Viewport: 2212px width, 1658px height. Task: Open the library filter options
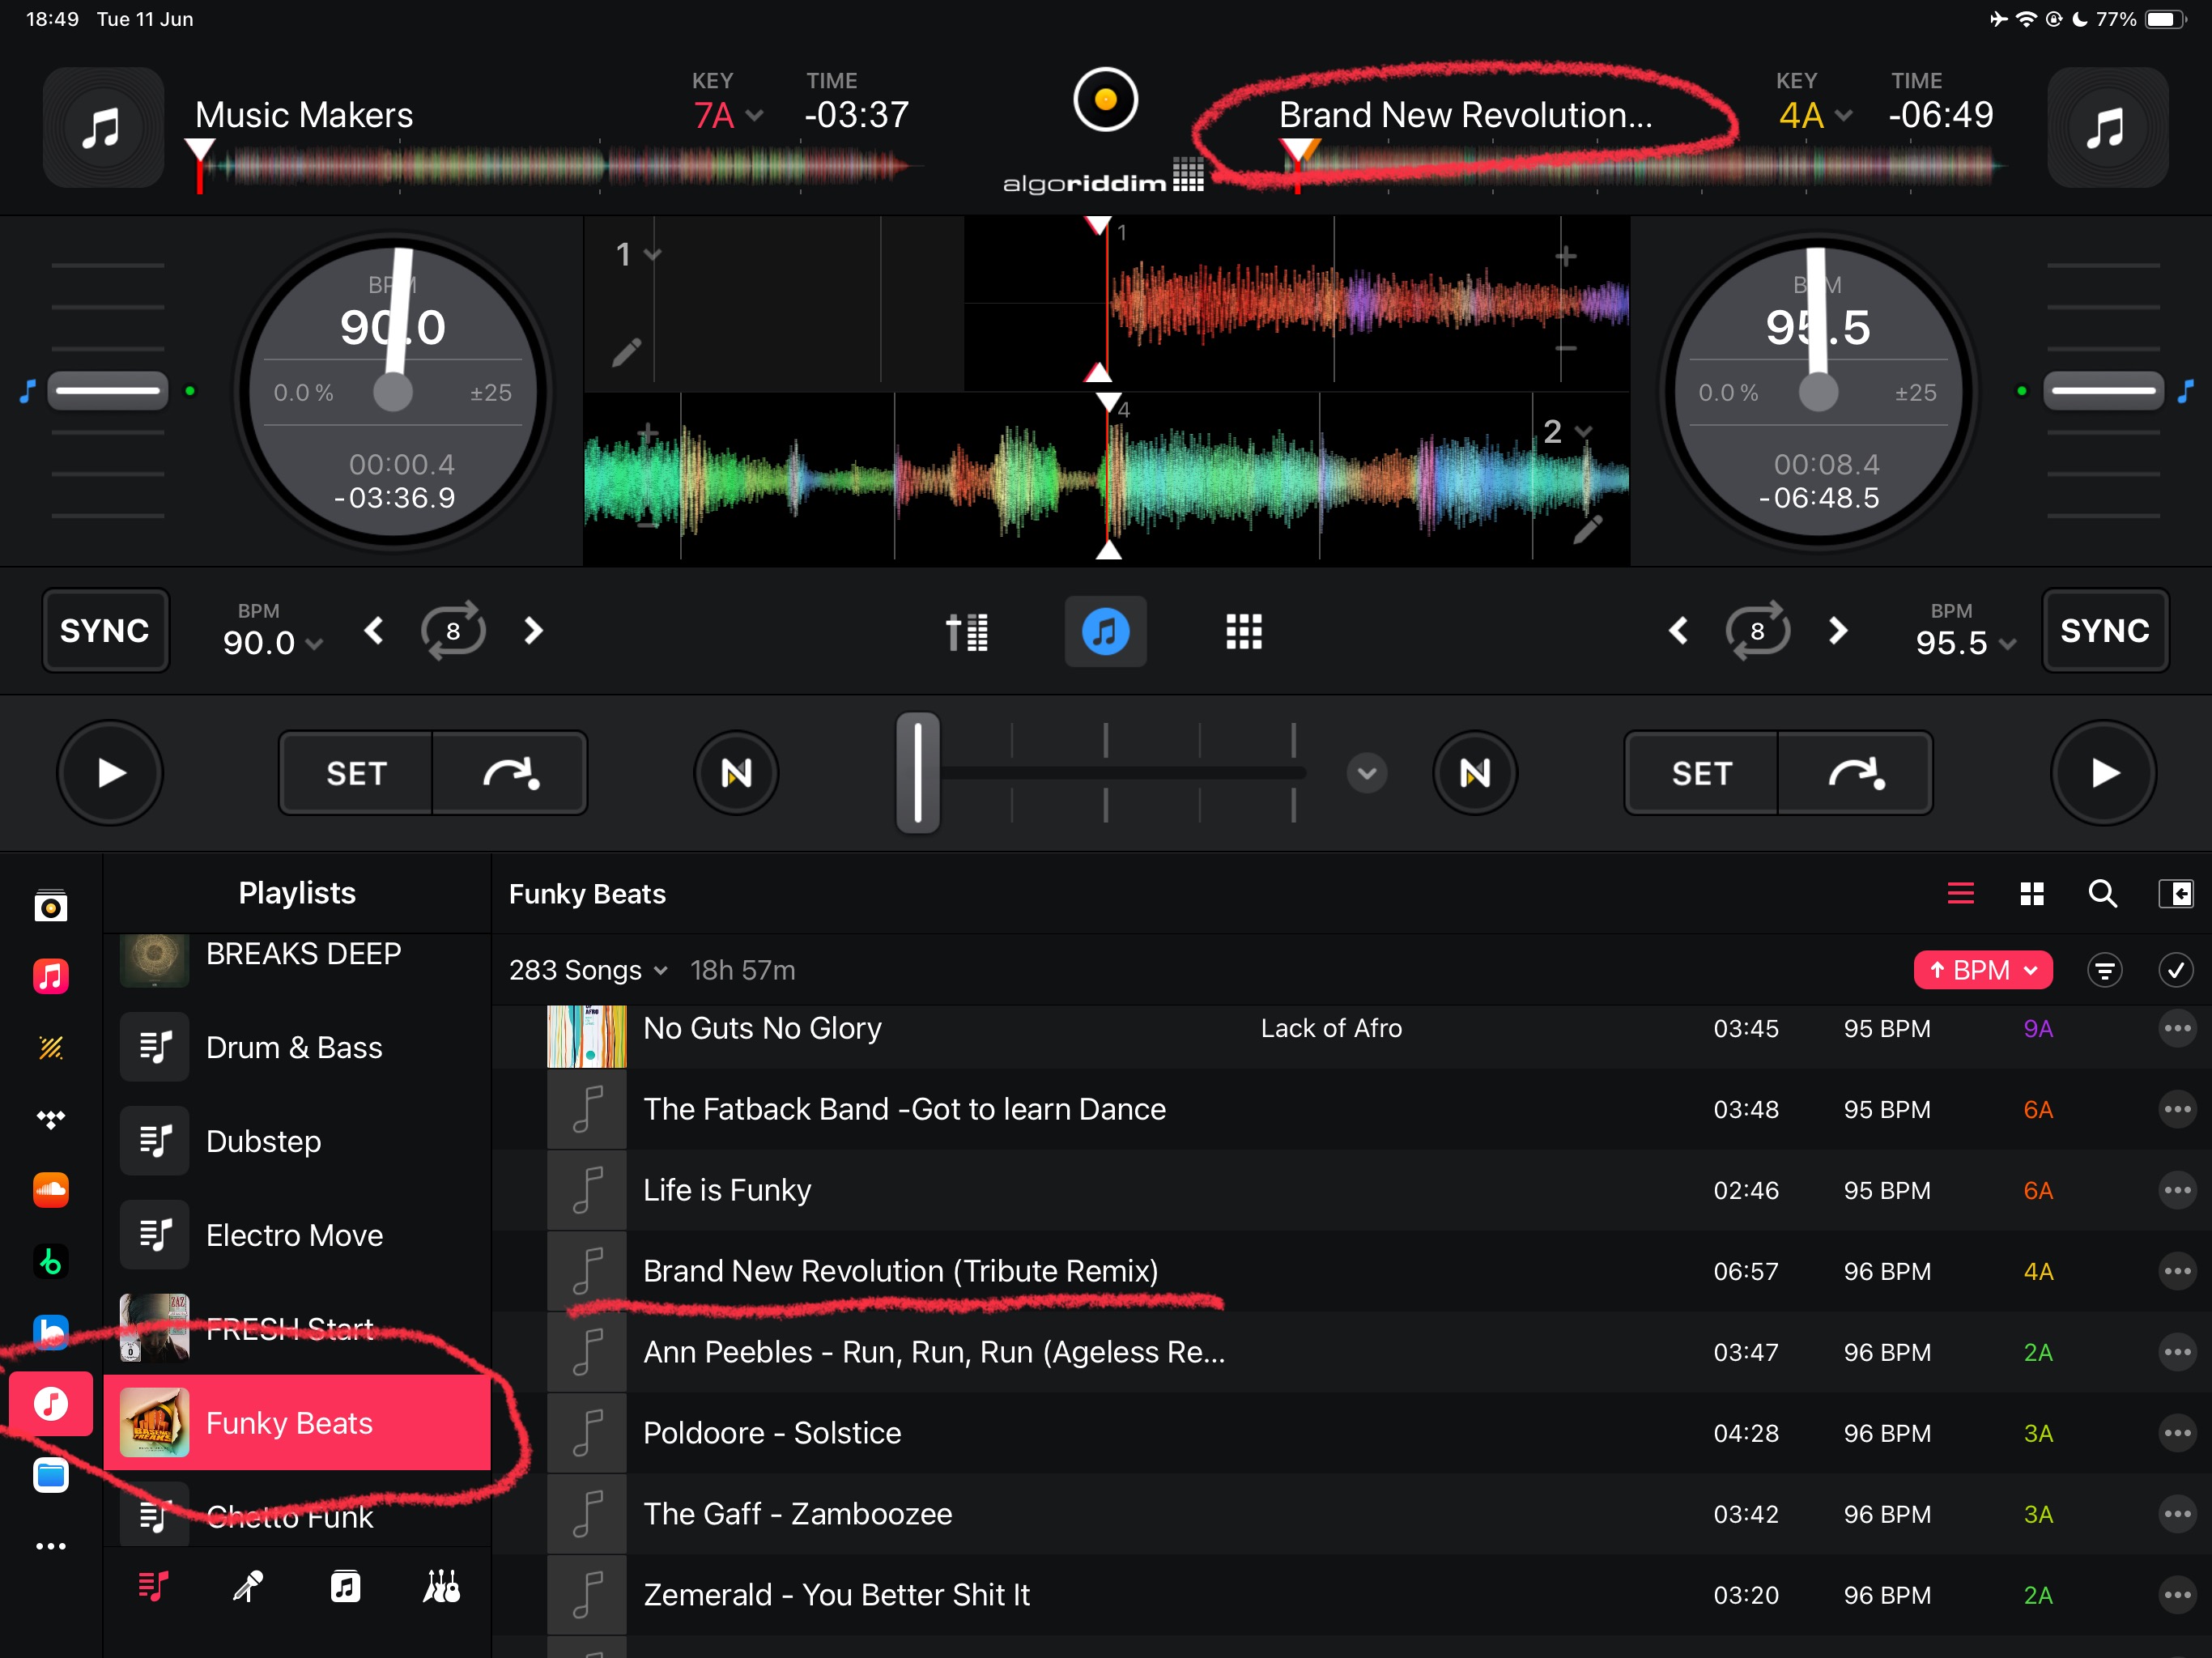click(x=2105, y=970)
